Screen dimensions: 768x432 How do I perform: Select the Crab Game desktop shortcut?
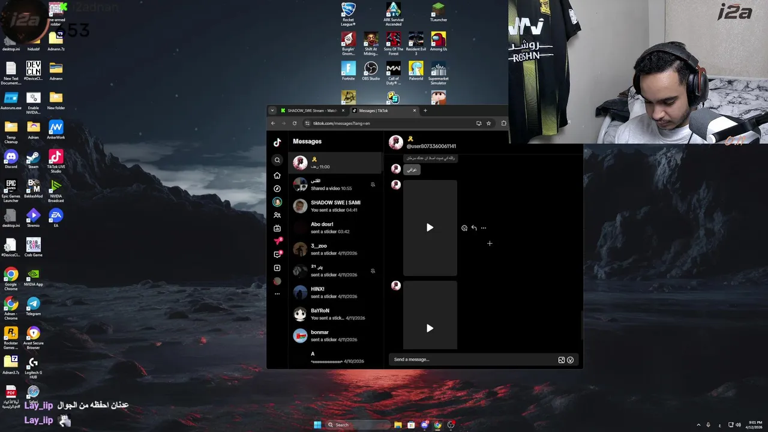[x=33, y=248]
